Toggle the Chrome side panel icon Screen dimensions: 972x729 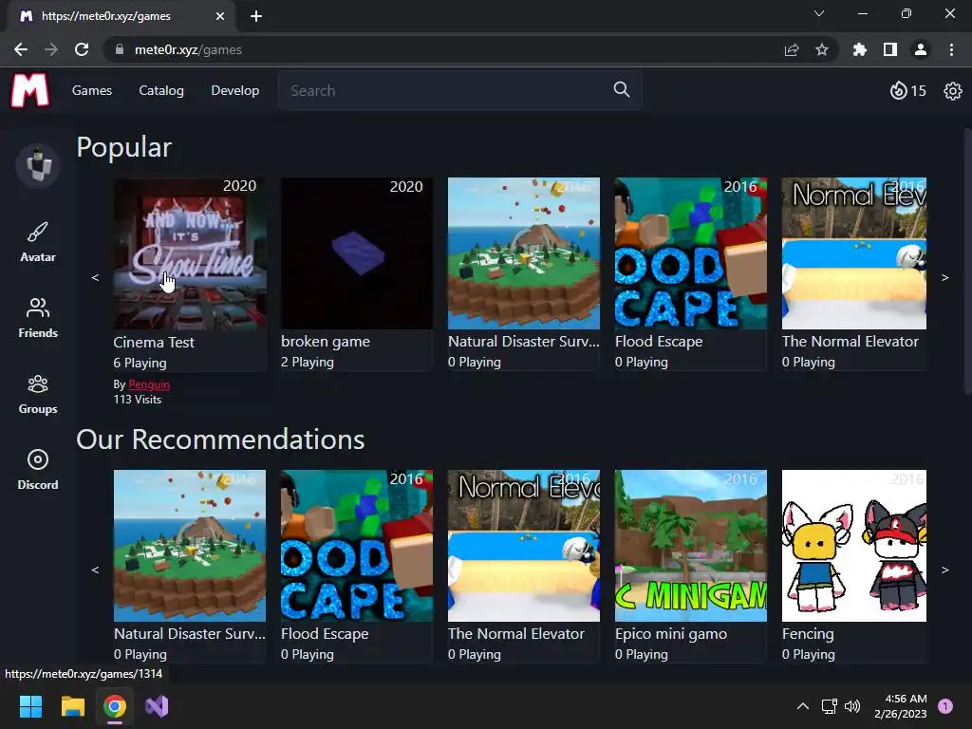890,49
